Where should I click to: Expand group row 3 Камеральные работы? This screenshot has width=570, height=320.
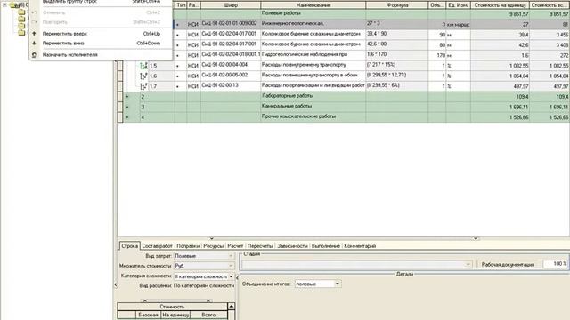point(127,107)
